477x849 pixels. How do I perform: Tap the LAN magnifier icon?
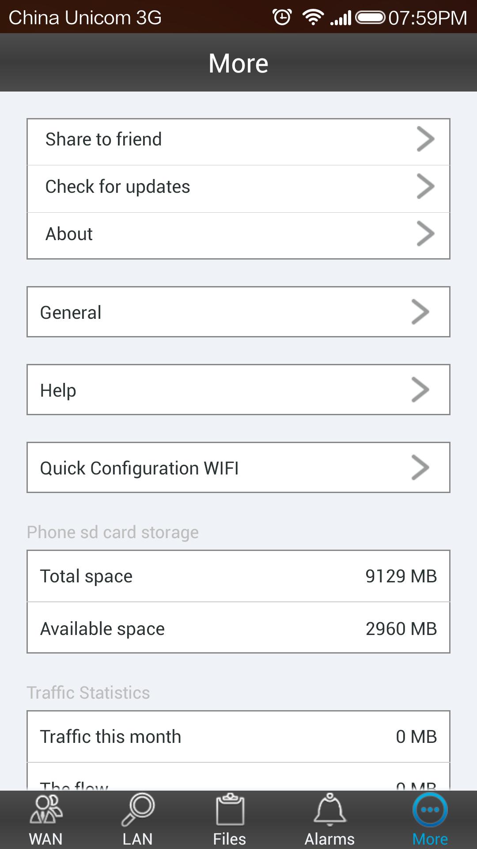point(138,809)
